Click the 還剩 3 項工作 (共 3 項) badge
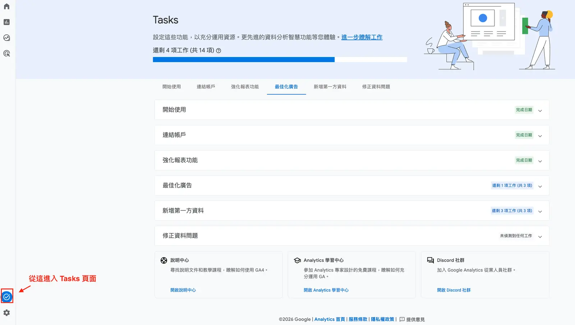Image resolution: width=575 pixels, height=325 pixels. pyautogui.click(x=512, y=211)
